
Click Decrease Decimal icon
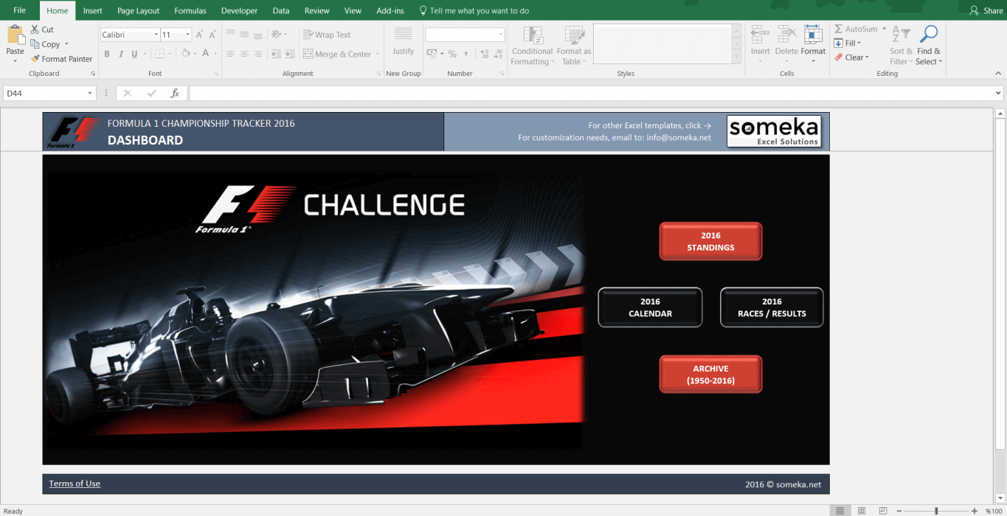(499, 54)
